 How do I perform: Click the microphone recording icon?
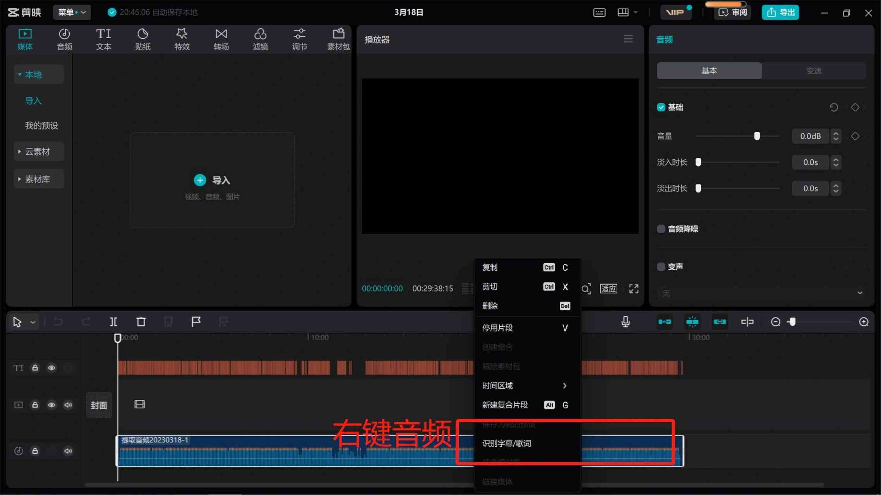point(626,321)
